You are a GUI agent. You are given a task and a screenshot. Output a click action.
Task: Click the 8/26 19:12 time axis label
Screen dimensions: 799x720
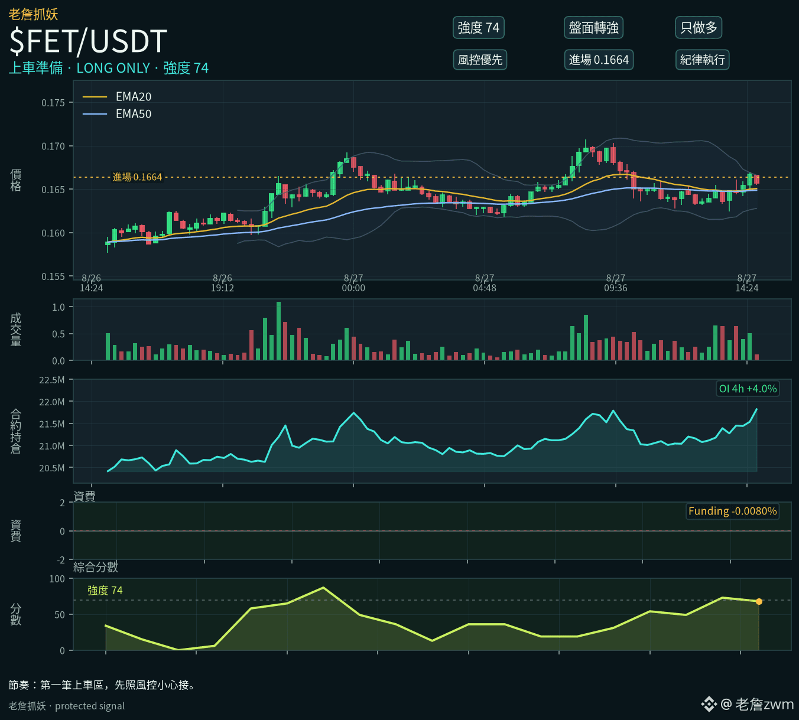(222, 284)
